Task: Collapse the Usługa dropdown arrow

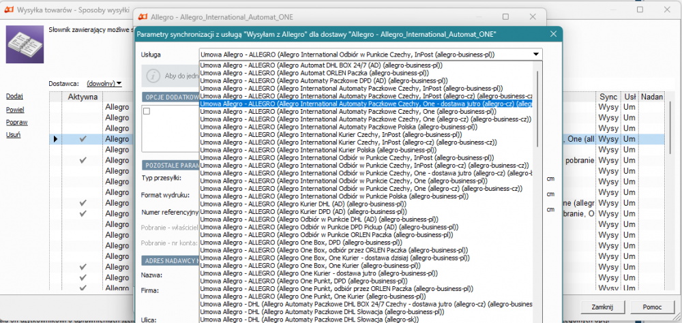Action: tap(535, 55)
